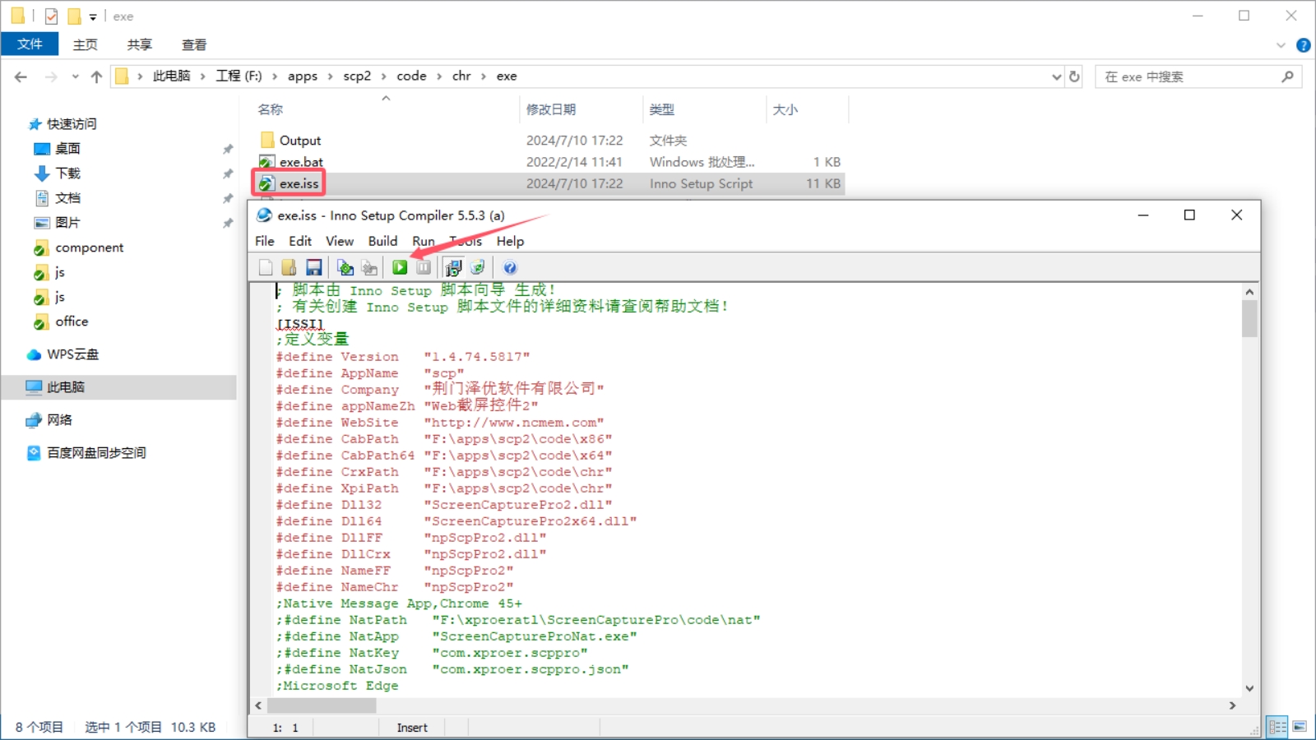Image resolution: width=1316 pixels, height=740 pixels.
Task: Run the script with green play button
Action: (x=400, y=267)
